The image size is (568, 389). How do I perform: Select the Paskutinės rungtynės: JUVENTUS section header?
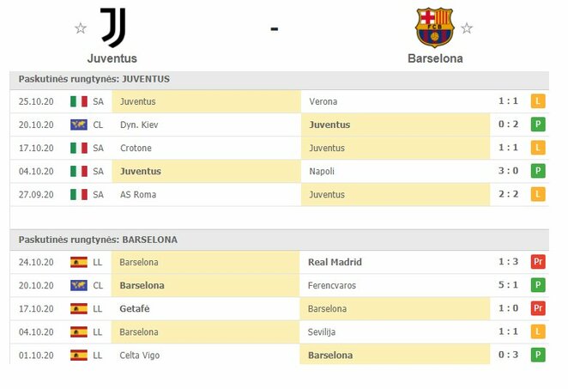pyautogui.click(x=94, y=79)
